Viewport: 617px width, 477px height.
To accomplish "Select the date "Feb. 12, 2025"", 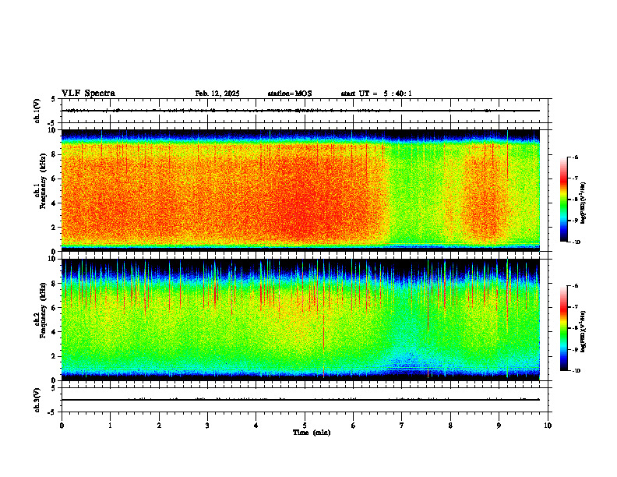I will 217,94.
